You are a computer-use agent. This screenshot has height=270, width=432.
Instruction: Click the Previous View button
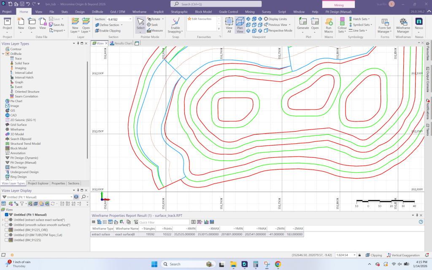point(277,25)
